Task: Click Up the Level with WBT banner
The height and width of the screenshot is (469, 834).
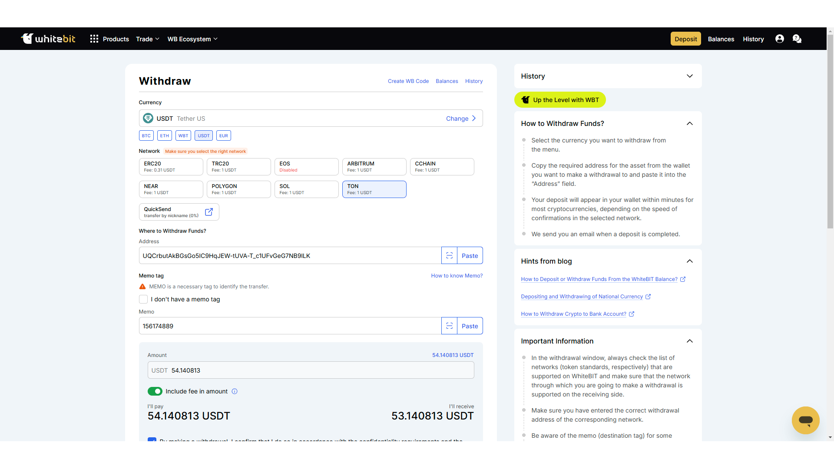Action: [x=560, y=100]
